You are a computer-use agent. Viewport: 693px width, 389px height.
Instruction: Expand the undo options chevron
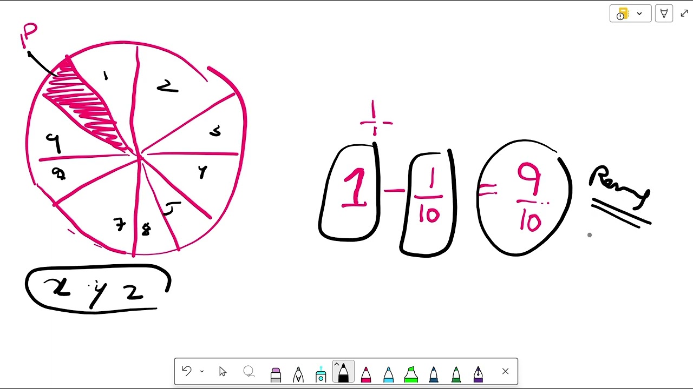click(201, 371)
